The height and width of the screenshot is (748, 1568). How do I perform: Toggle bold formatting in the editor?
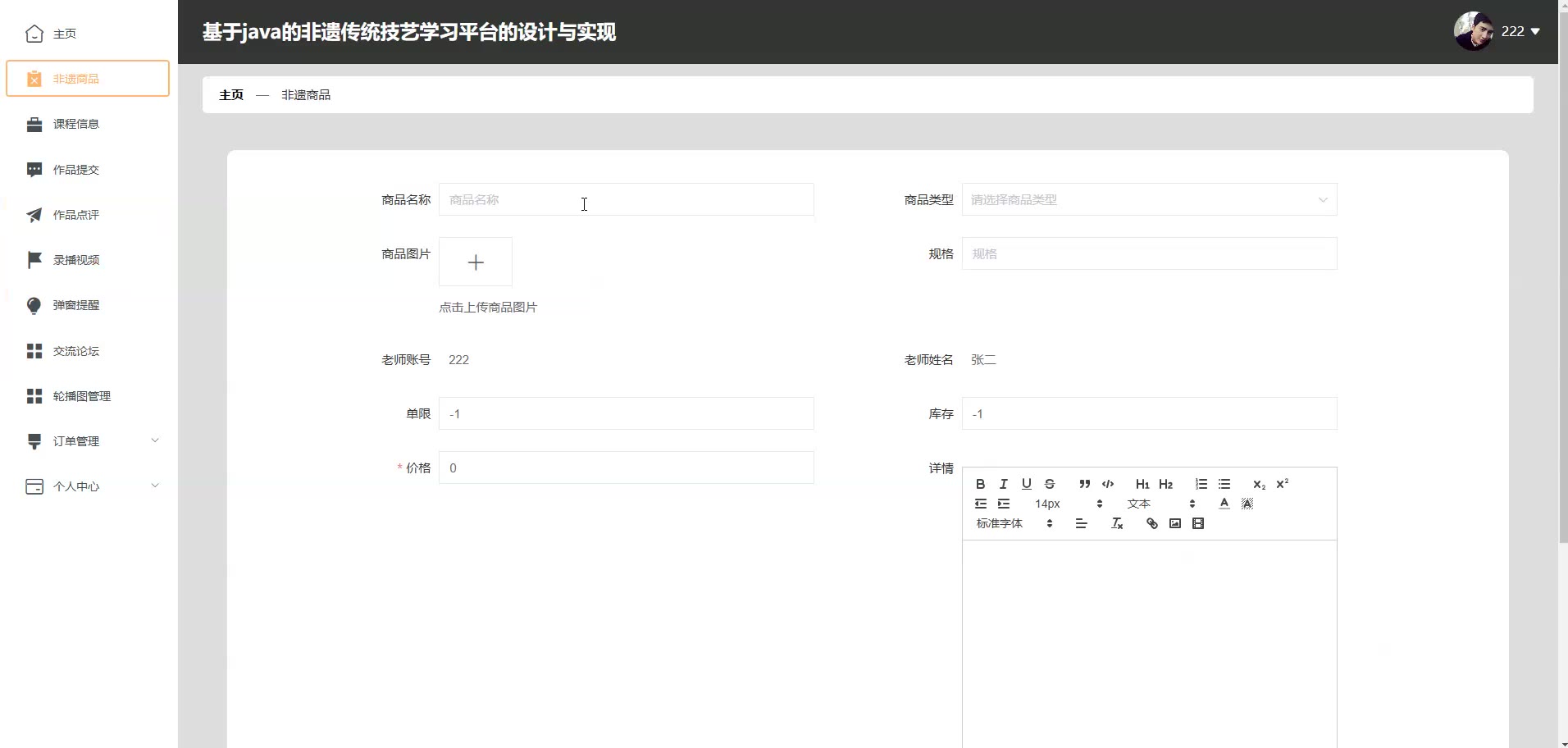click(x=980, y=484)
